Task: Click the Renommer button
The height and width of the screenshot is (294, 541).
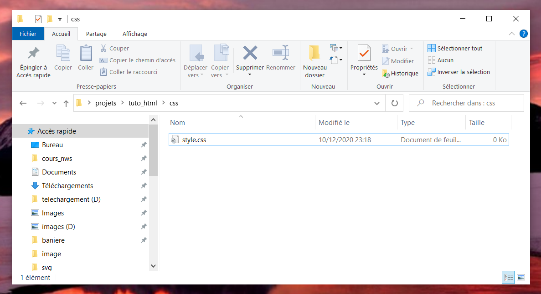Action: tap(280, 58)
